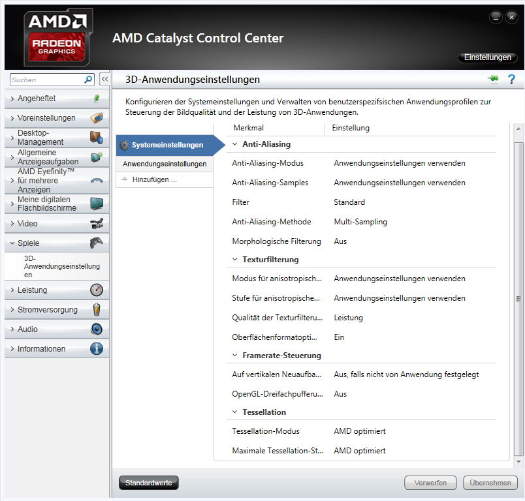The height and width of the screenshot is (501, 525).
Task: Click the AMD Radeon Graphics logo
Action: click(x=57, y=37)
